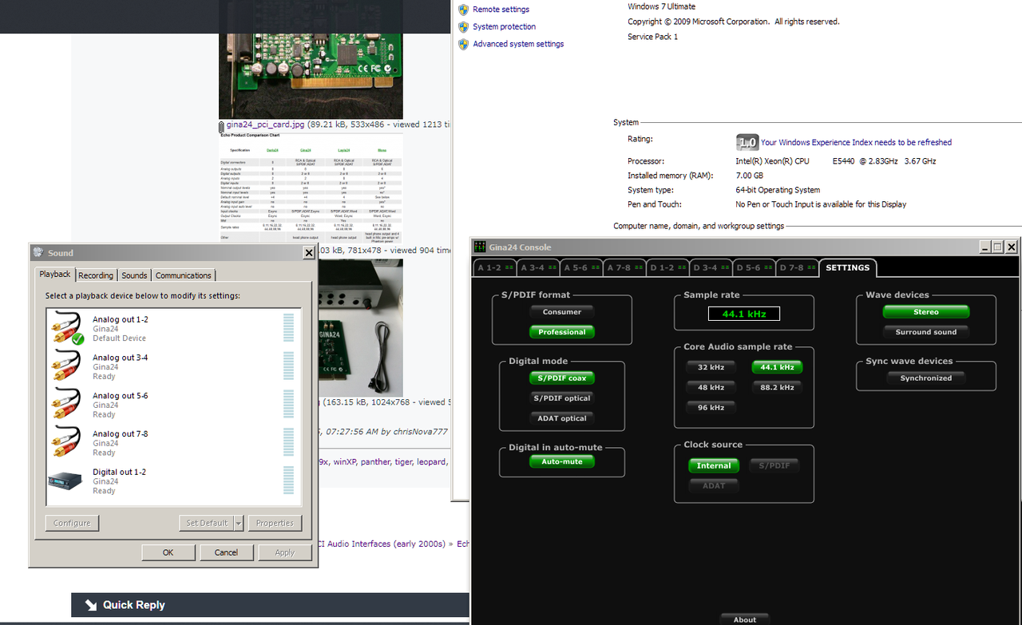This screenshot has height=625, width=1022.
Task: Switch to Communications tab
Action: [184, 275]
